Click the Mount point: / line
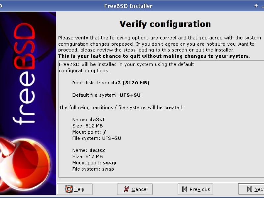 click(89, 132)
